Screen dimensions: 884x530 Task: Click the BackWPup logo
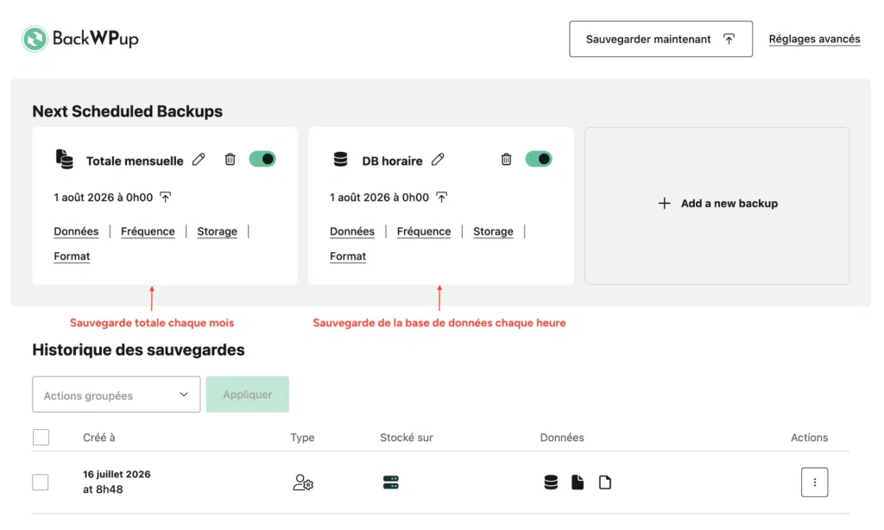click(80, 38)
